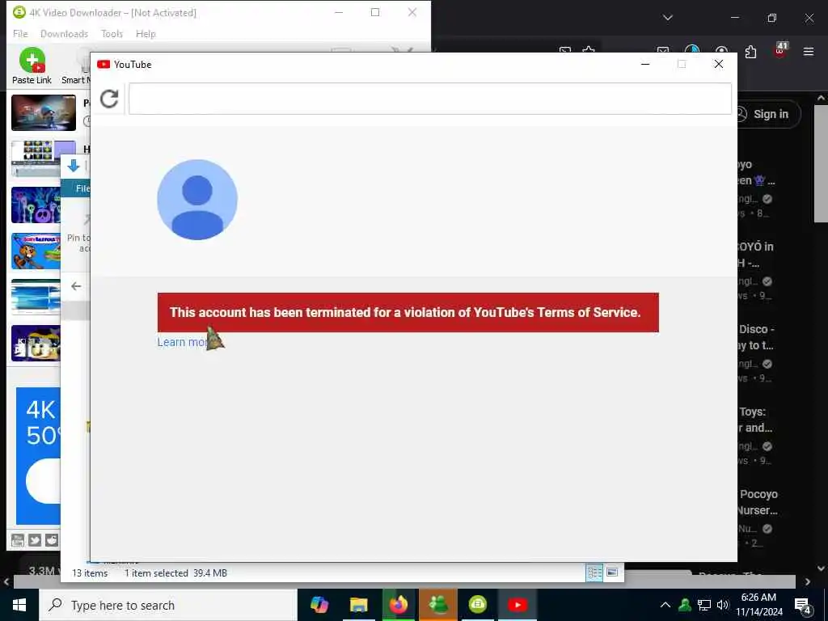Click the blue 4K promotional banner in the downloader
The image size is (828, 621).
pos(38,456)
